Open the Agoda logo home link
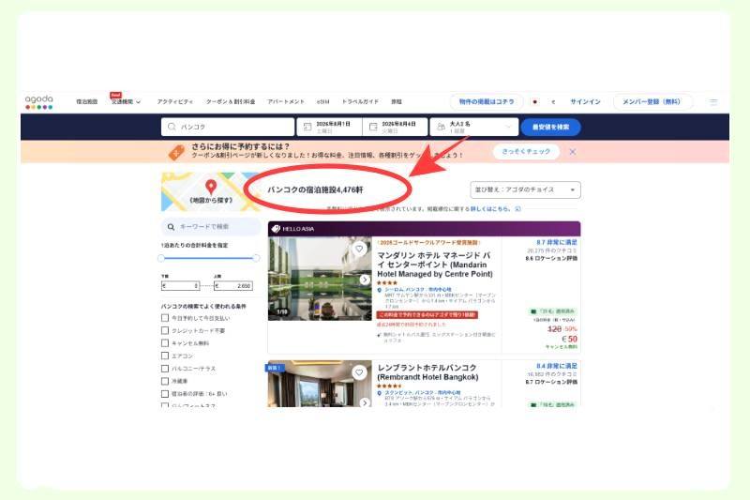Image resolution: width=750 pixels, height=500 pixels. click(38, 102)
